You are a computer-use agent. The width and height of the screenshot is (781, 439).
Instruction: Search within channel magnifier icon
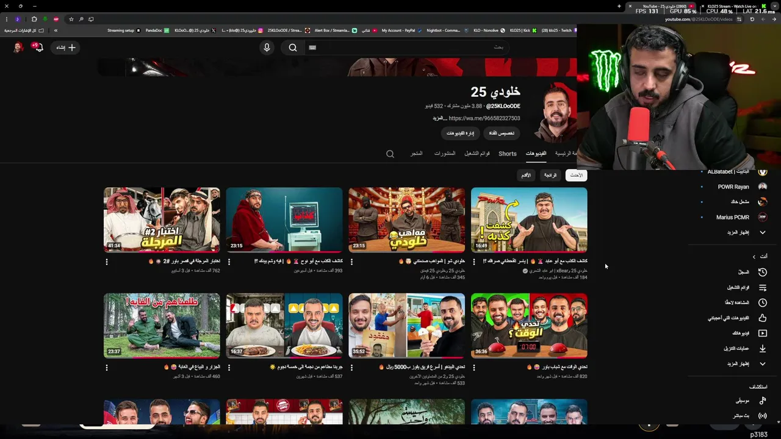click(390, 154)
